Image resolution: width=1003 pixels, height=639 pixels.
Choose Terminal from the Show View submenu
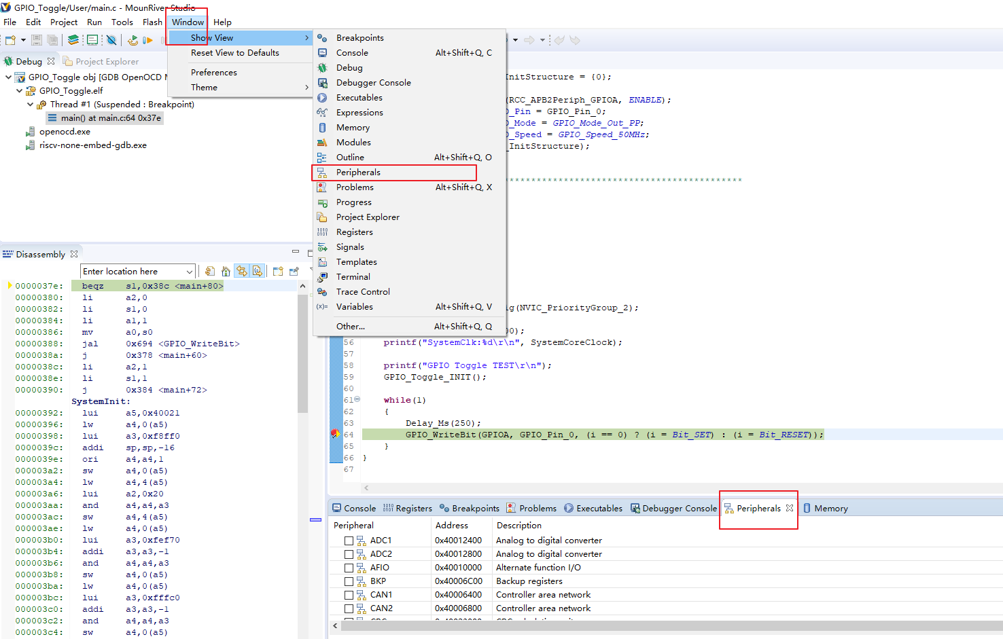[x=409, y=276]
